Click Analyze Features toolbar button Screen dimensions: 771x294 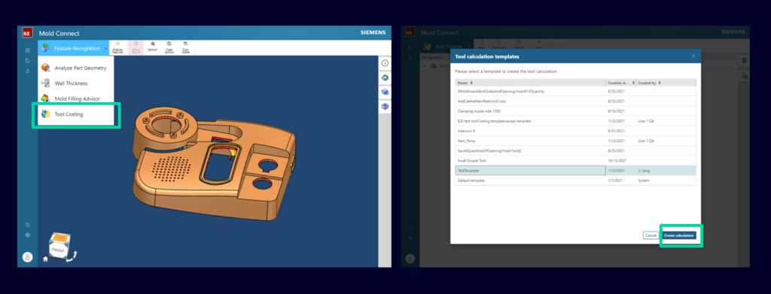tap(117, 47)
